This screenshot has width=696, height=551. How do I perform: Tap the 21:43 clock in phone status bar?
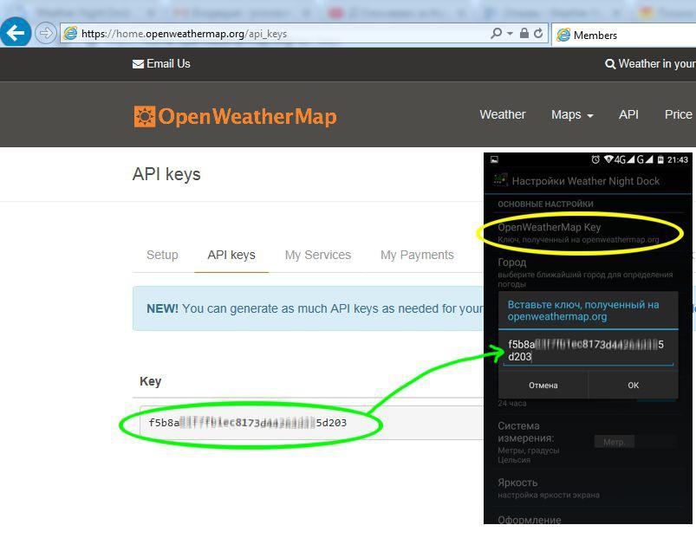click(677, 159)
